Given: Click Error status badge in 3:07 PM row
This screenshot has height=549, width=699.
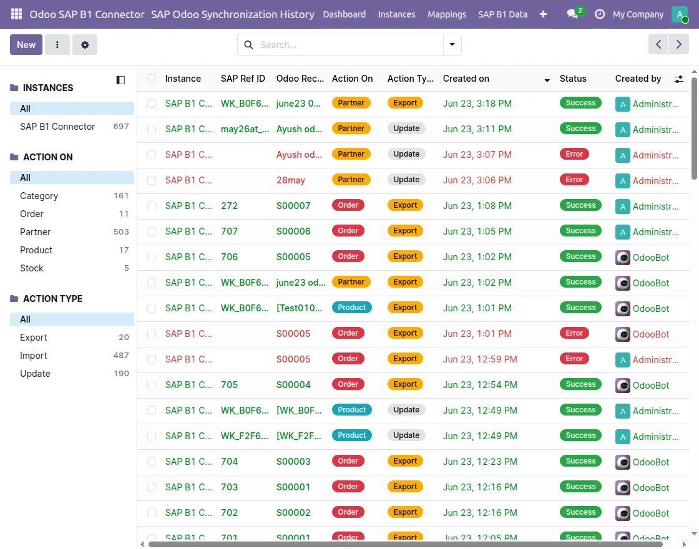Looking at the screenshot, I should [574, 154].
